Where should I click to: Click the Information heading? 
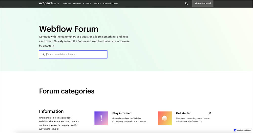pyautogui.click(x=51, y=111)
